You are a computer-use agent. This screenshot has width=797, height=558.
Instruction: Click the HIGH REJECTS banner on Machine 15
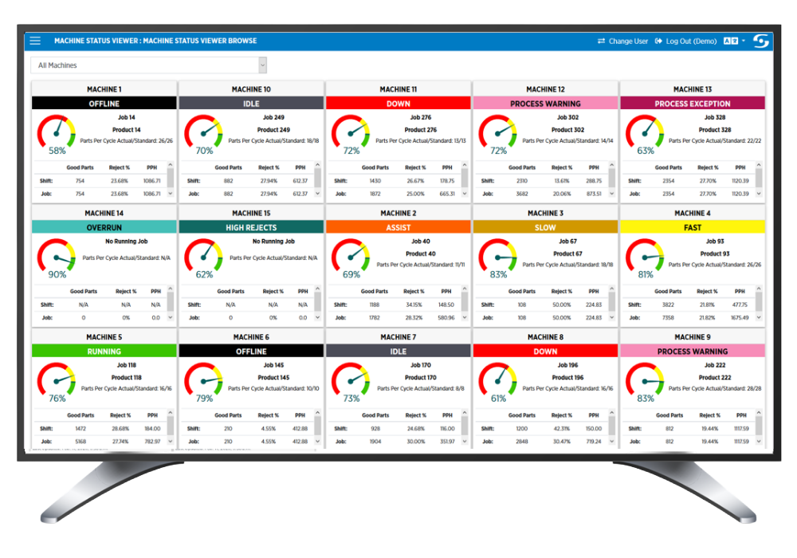pos(250,226)
